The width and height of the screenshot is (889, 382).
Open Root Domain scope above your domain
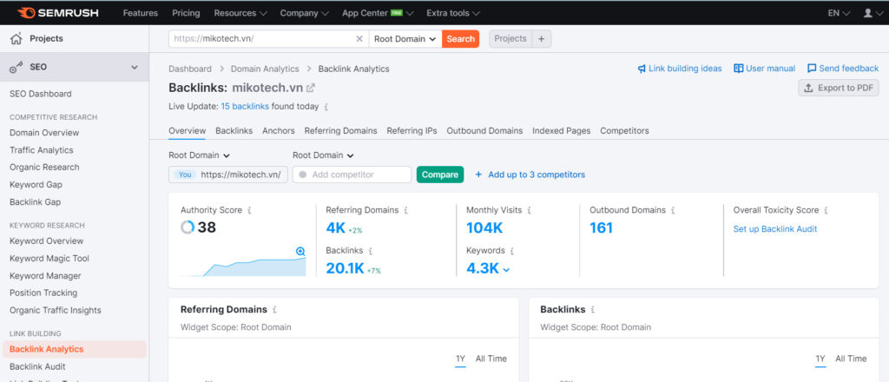(199, 155)
